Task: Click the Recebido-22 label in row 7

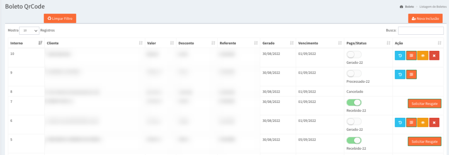Action: [x=356, y=110]
